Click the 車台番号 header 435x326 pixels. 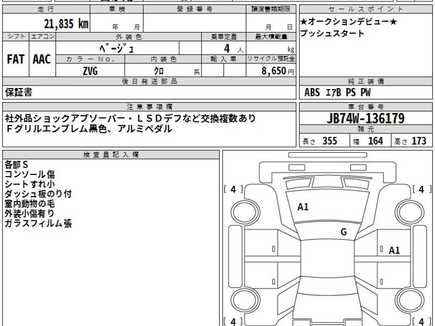tap(366, 107)
